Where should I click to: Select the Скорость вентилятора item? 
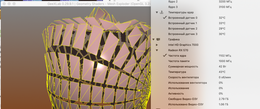(205, 77)
